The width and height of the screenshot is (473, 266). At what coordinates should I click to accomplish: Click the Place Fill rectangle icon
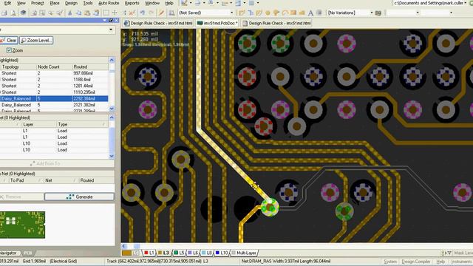coord(293,13)
